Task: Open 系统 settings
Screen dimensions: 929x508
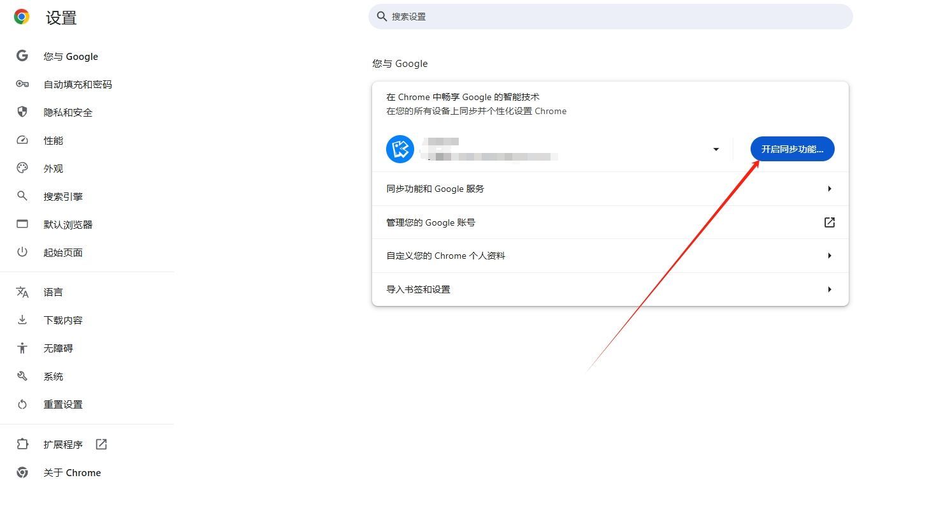Action: pyautogui.click(x=54, y=376)
